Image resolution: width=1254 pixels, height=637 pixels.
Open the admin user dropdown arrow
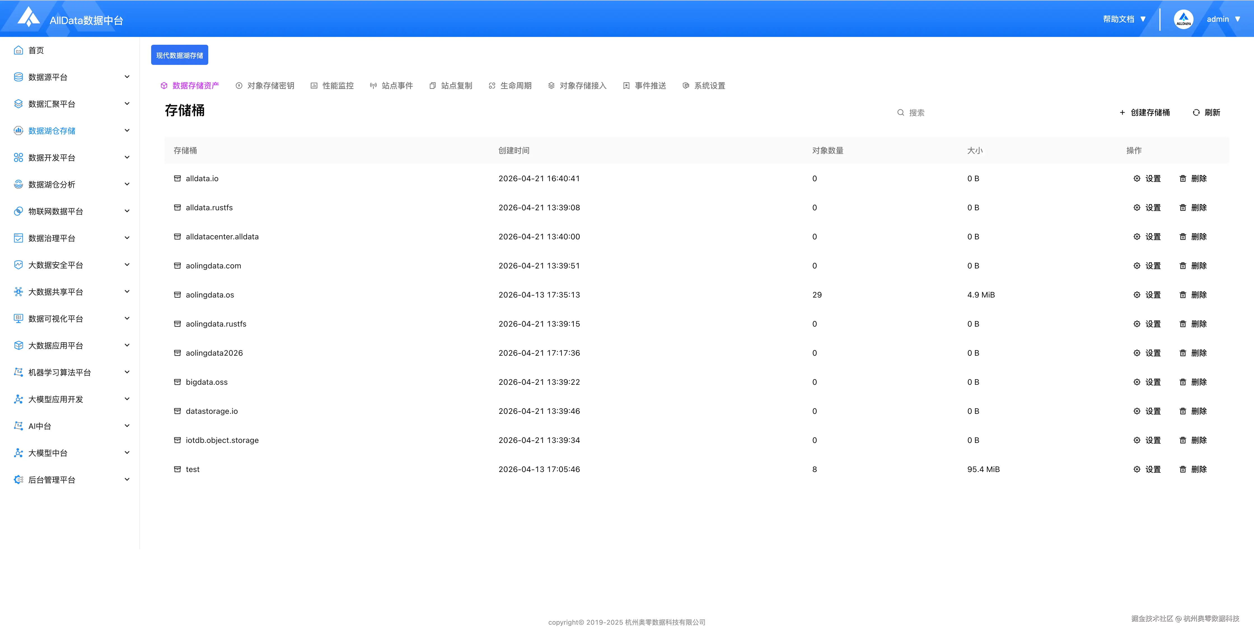(1238, 19)
